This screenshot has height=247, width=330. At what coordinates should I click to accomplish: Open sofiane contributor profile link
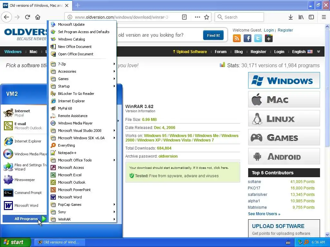(254, 182)
